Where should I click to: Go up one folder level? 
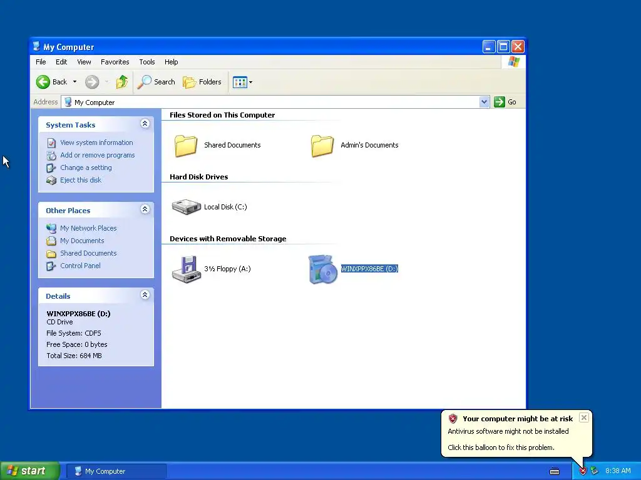click(x=122, y=82)
